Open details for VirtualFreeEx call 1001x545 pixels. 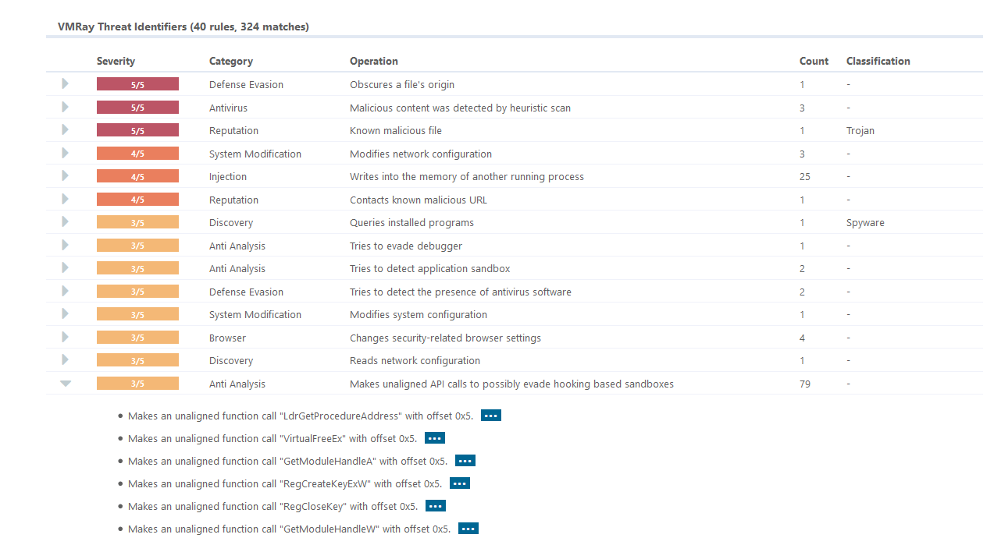435,438
